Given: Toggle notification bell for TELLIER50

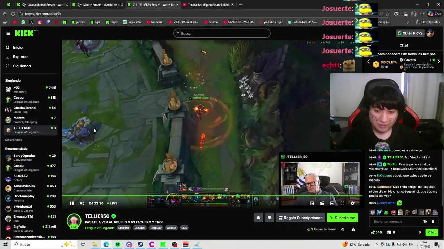Looking at the screenshot, I should click(258, 218).
